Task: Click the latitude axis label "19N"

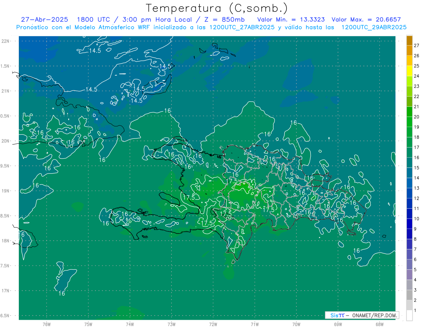Action: coord(5,191)
